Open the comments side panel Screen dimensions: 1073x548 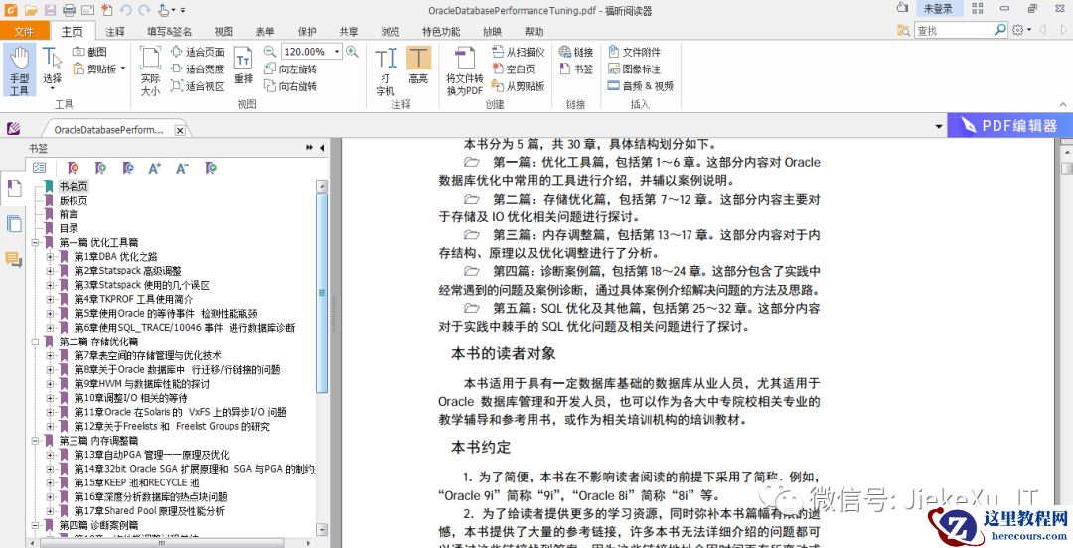pyautogui.click(x=13, y=259)
